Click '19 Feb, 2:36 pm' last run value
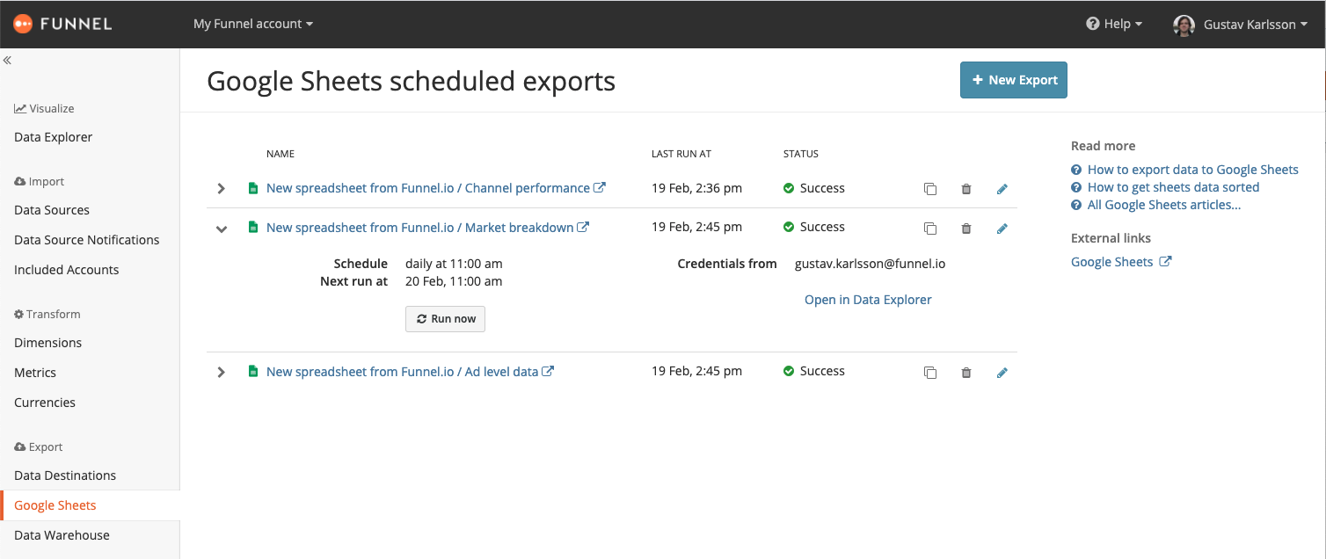 click(x=696, y=188)
